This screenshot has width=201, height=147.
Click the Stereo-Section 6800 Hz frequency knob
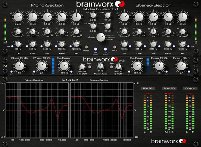(x=168, y=44)
